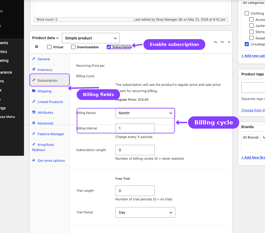Open the ArraySubs Redirect tab

click(50, 147)
